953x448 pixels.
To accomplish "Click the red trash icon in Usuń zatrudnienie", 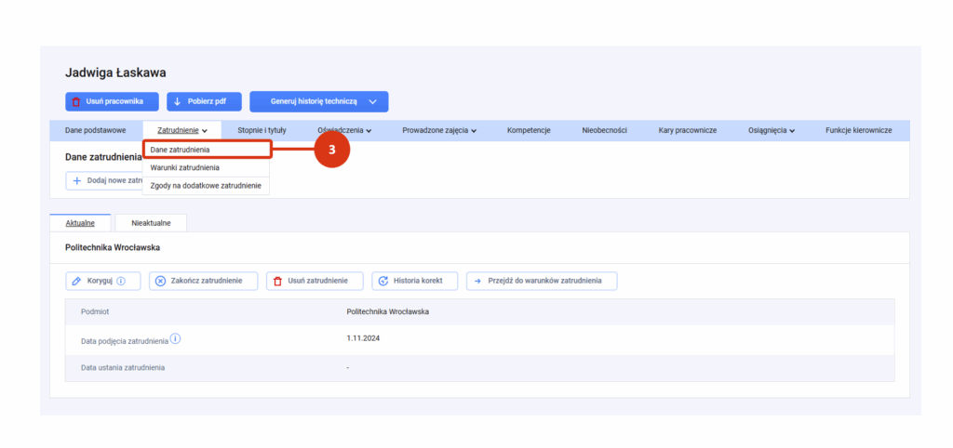I will [277, 281].
